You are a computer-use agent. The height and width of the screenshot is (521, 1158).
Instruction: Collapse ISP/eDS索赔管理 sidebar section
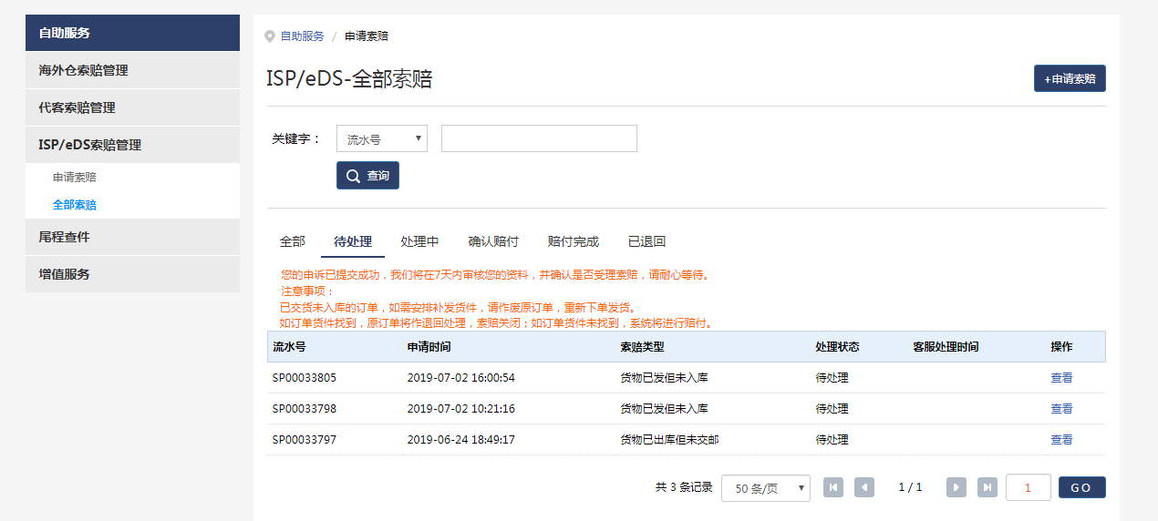[132, 145]
